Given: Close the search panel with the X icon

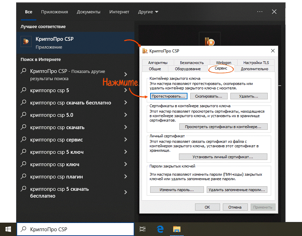Looking at the screenshot, I should [274, 12].
